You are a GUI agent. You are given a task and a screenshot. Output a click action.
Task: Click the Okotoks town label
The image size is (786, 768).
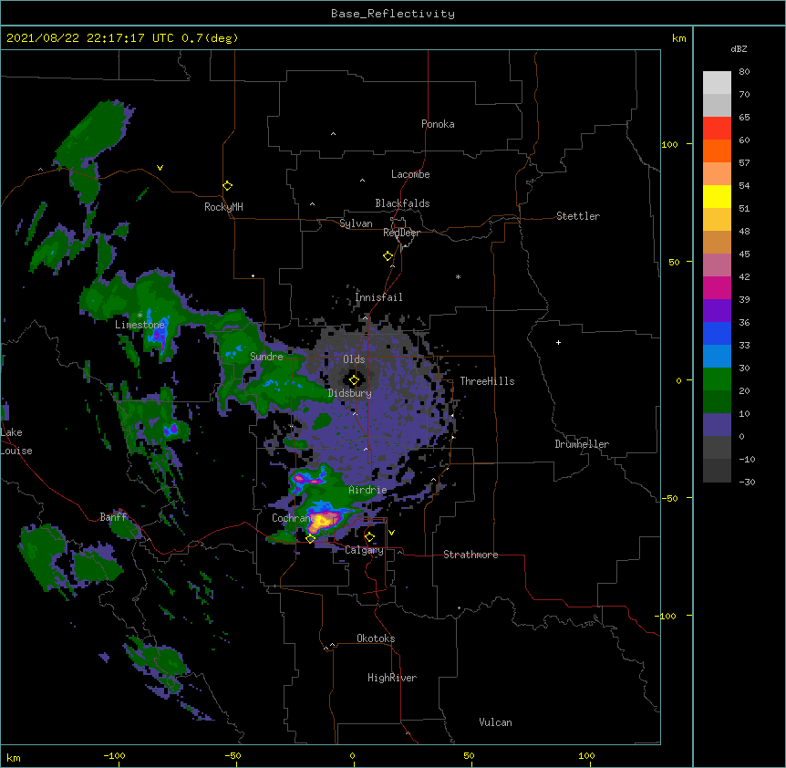pyautogui.click(x=376, y=638)
